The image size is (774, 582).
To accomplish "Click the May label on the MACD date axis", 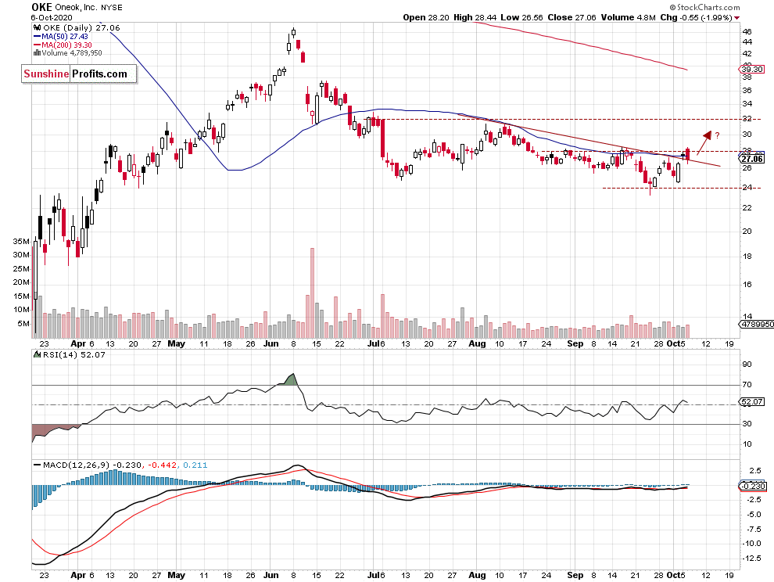I will (x=176, y=576).
